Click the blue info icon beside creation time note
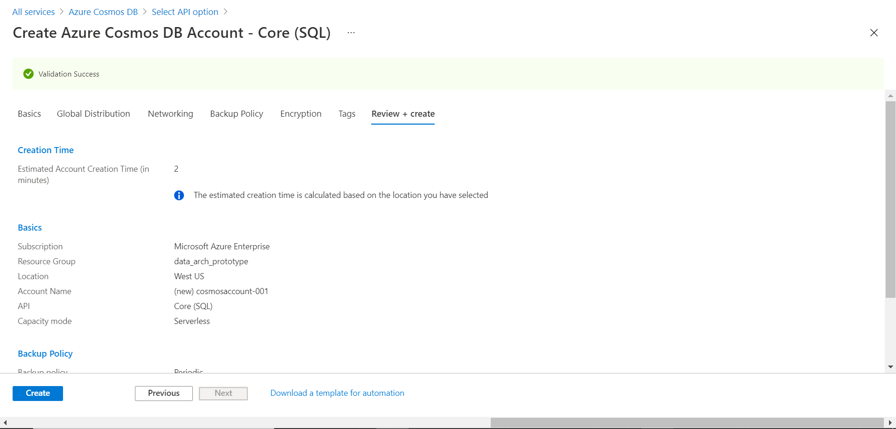896x429 pixels. pyautogui.click(x=179, y=195)
